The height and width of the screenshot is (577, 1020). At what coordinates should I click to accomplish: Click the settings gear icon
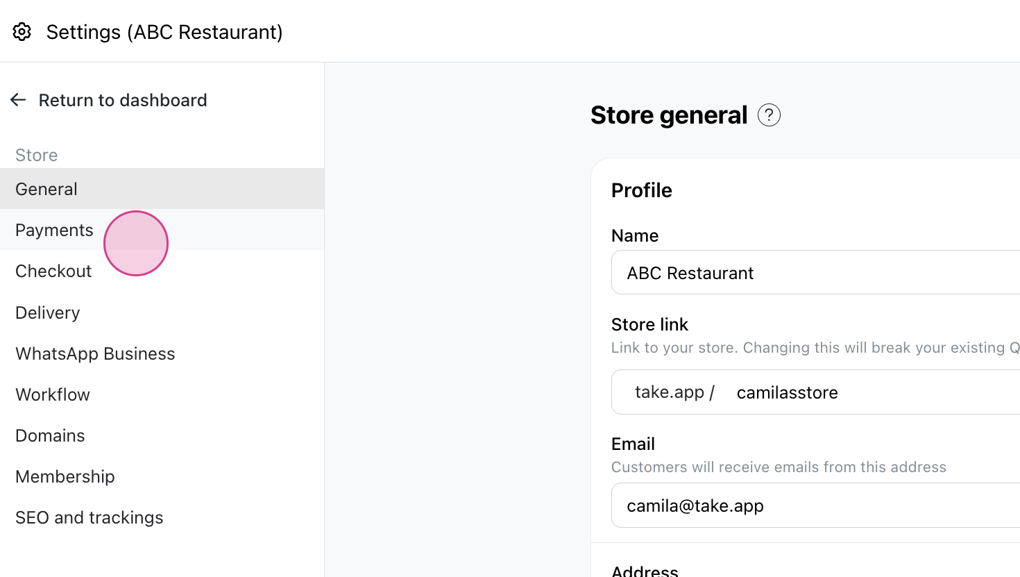point(22,32)
